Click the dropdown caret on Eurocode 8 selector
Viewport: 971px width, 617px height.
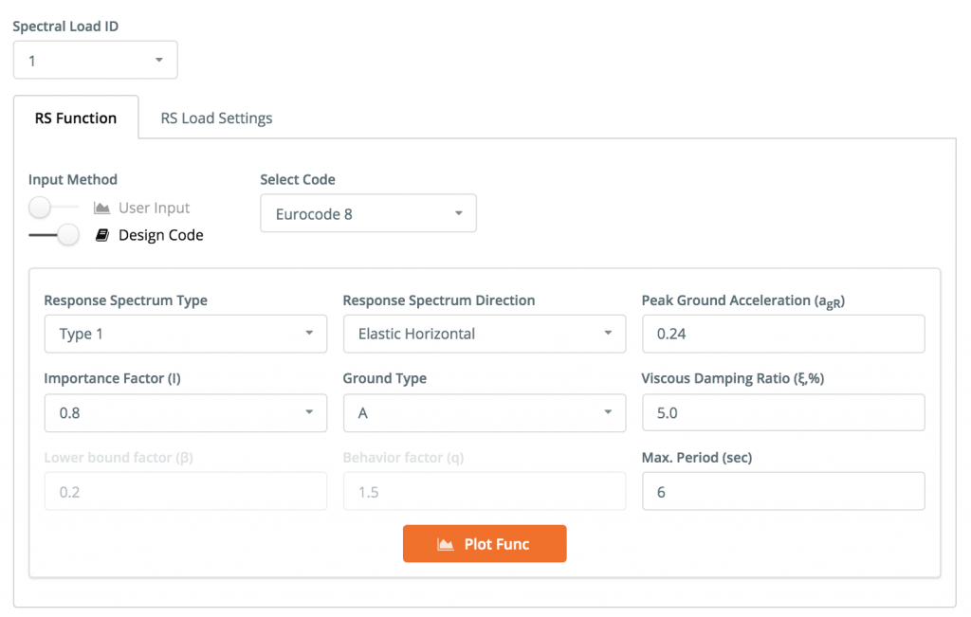[458, 212]
